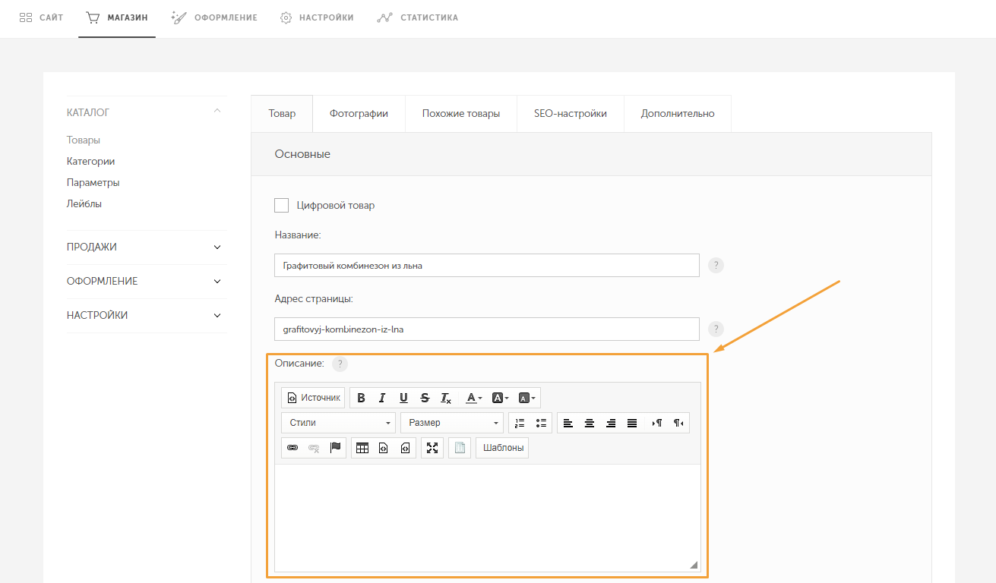Open Товары in the catalog sidebar
The height and width of the screenshot is (583, 996).
pos(84,140)
